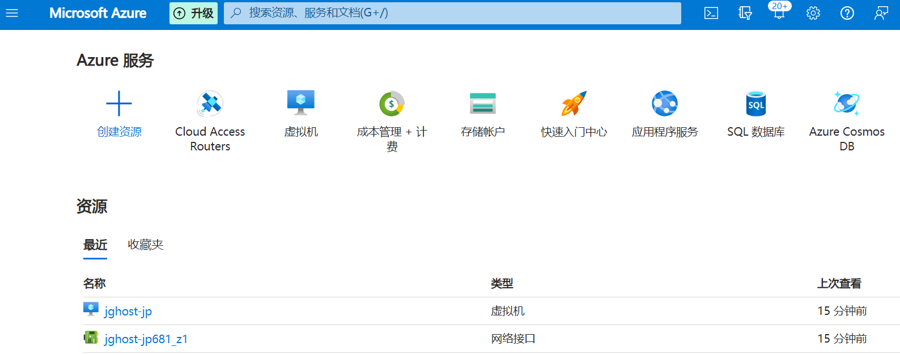Open the Cloud Access Routers service icon
The width and height of the screenshot is (900, 355).
pos(210,103)
